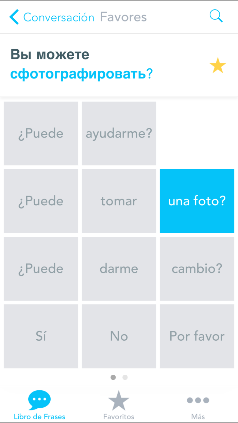Open search with the magnifying glass icon
This screenshot has width=238, height=423.
pos(216,16)
